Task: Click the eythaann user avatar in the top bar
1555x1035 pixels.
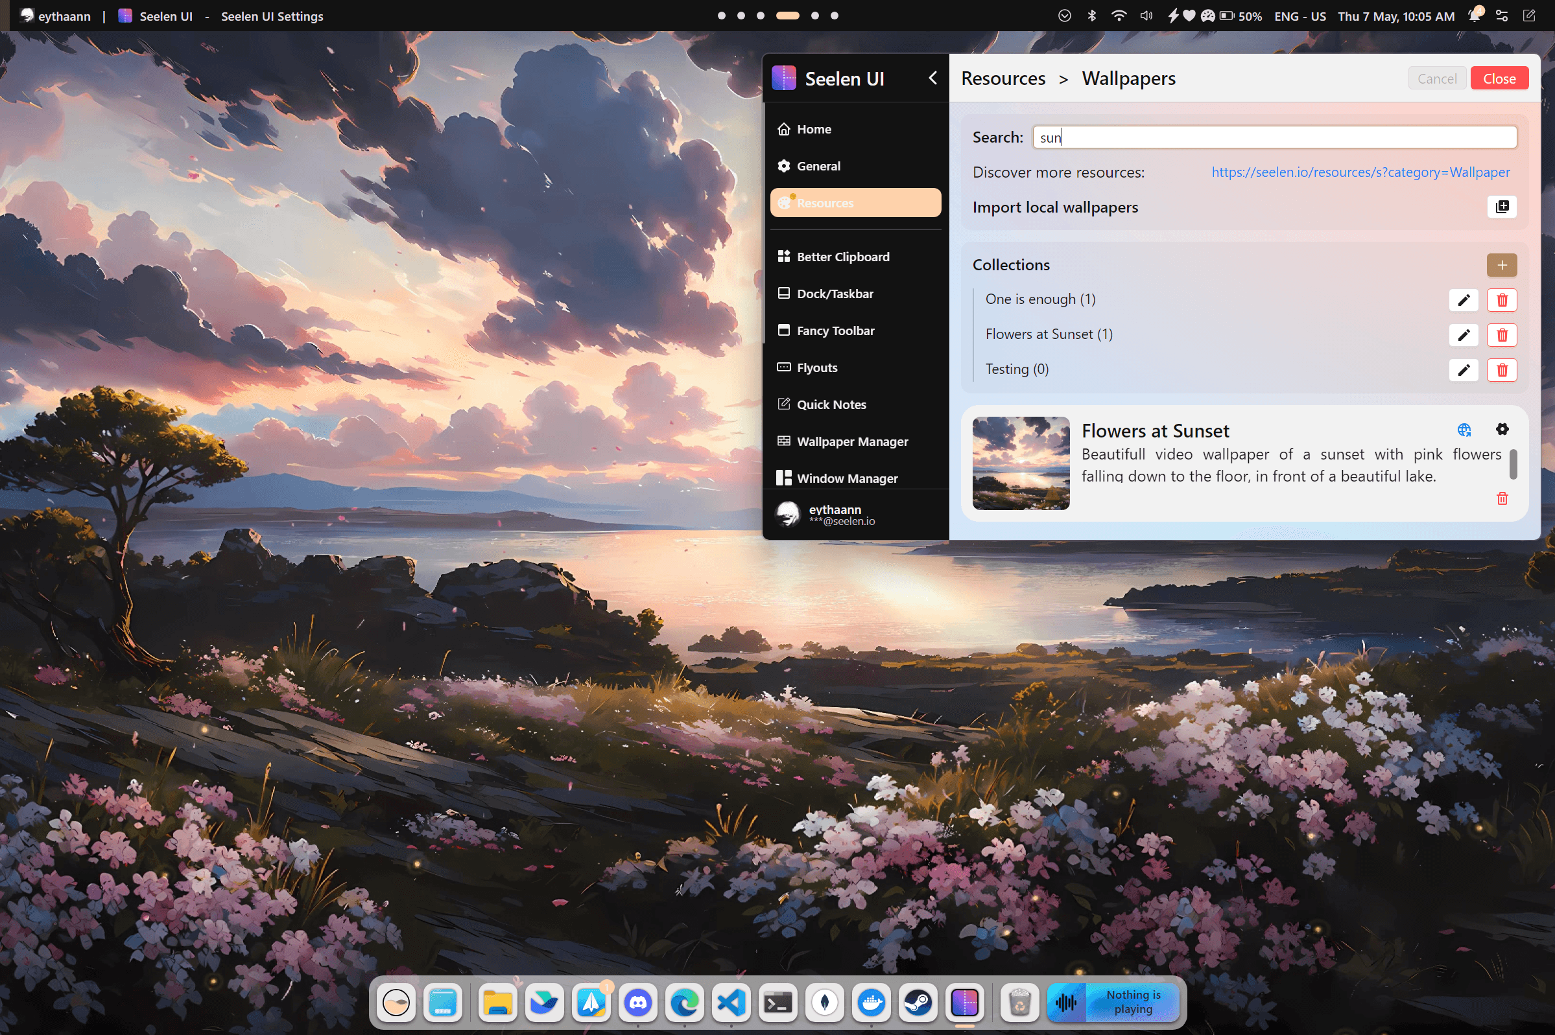Action: pyautogui.click(x=27, y=15)
